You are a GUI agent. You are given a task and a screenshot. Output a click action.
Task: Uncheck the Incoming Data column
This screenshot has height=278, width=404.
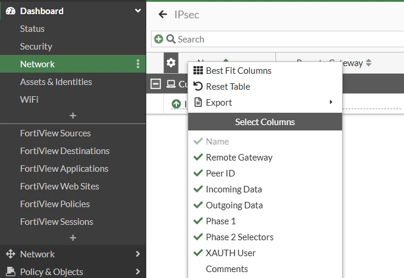pos(265,189)
